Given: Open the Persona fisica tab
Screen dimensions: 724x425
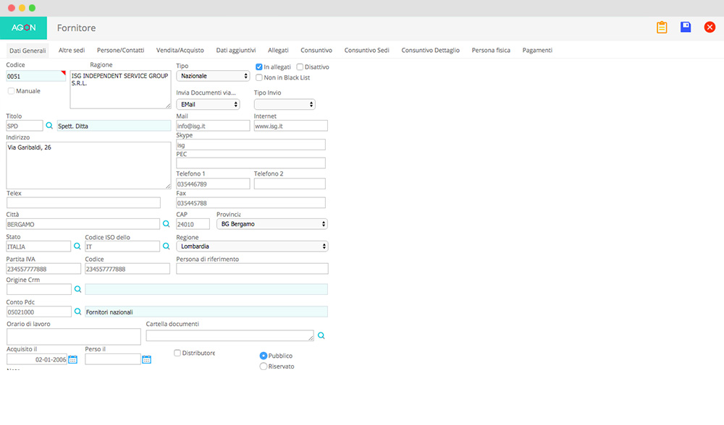Looking at the screenshot, I should tap(491, 50).
